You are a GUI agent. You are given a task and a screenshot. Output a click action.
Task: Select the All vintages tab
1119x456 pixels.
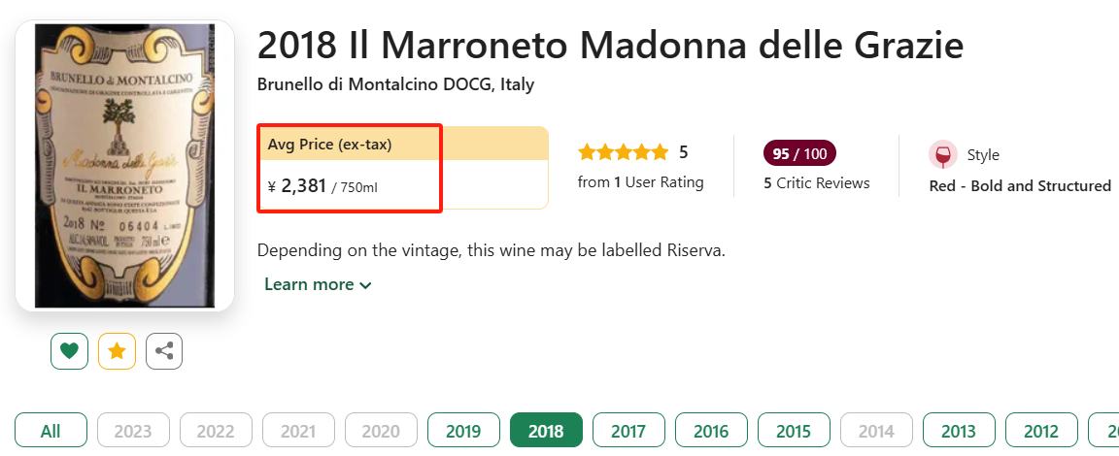point(51,431)
